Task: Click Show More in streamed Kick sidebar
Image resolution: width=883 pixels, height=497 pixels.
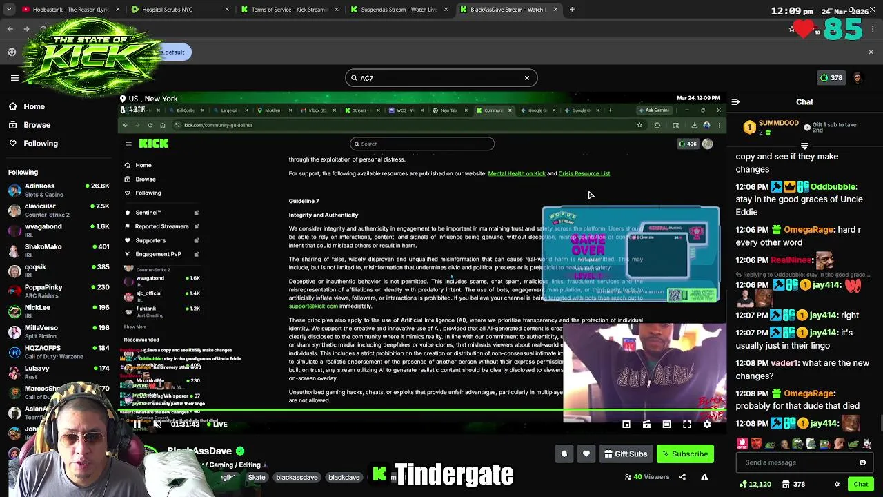Action: pyautogui.click(x=135, y=327)
